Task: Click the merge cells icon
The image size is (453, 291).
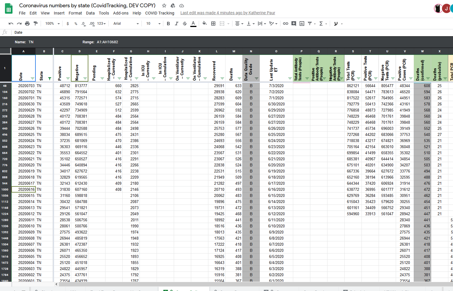Action: pos(222,24)
